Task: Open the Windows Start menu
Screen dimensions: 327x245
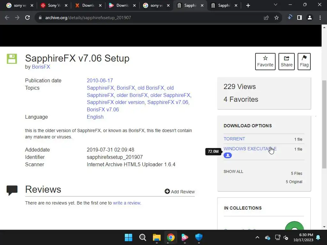Action: tap(128, 237)
